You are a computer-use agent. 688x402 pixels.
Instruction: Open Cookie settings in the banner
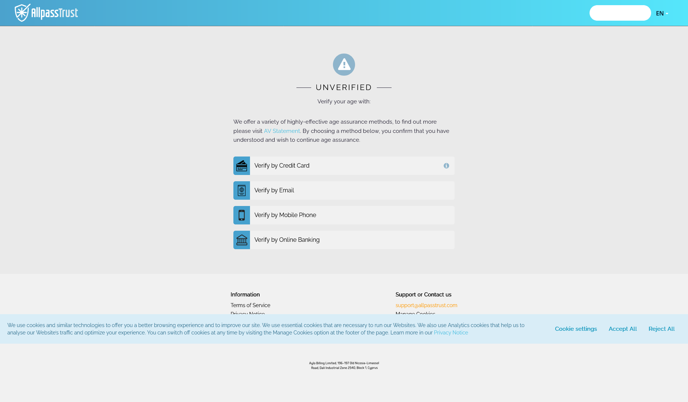coord(576,329)
